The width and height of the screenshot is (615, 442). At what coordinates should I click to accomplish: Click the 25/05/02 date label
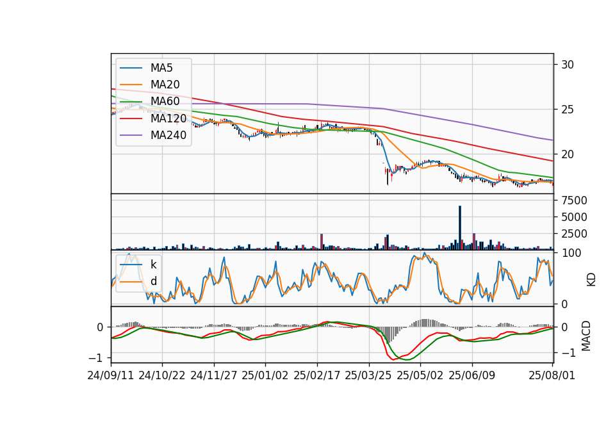[x=420, y=375]
